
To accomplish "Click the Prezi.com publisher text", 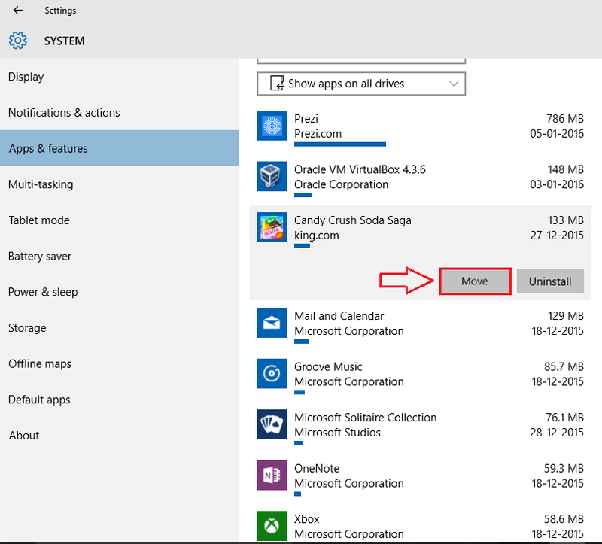I will pyautogui.click(x=318, y=134).
